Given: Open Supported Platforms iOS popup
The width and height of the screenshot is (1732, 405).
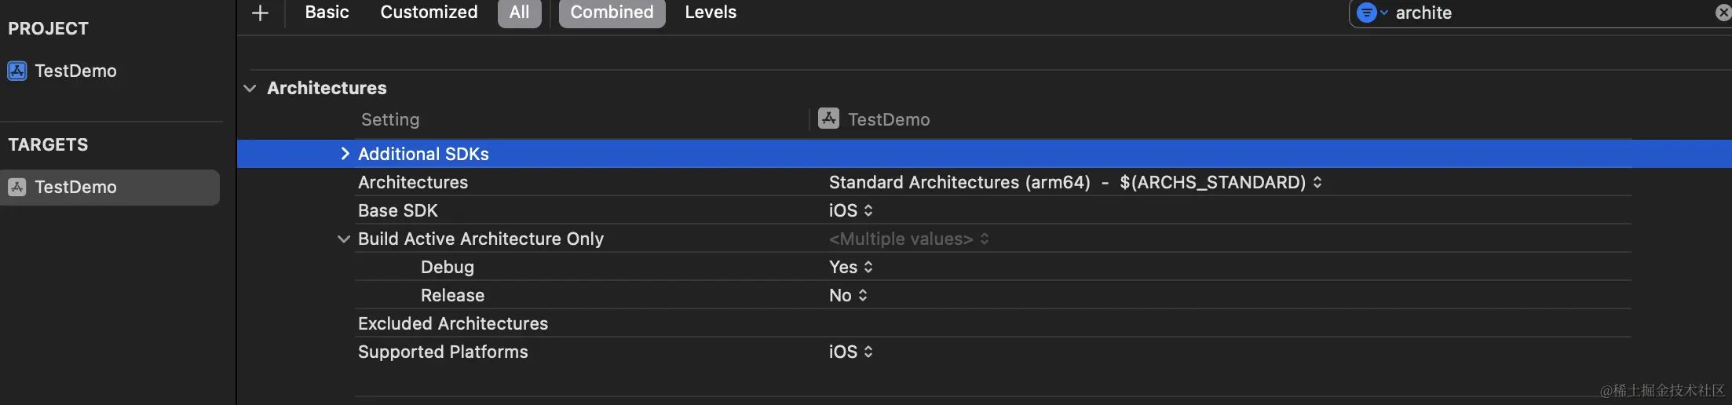Looking at the screenshot, I should [x=851, y=352].
